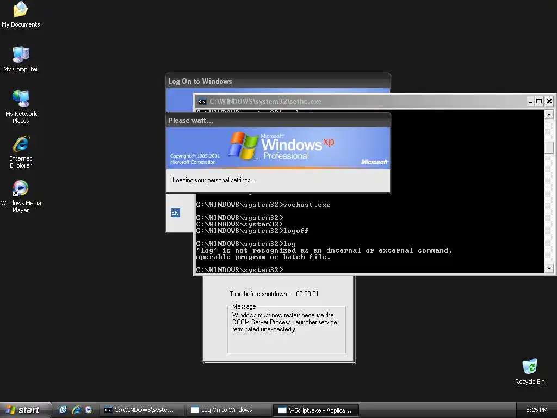The image size is (557, 418).
Task: Open My Network Places icon
Action: 21,107
